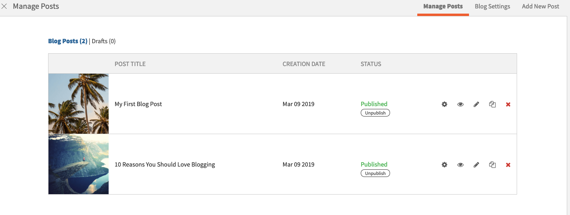
Task: Click the palm trees post thumbnail
Action: coord(79,104)
